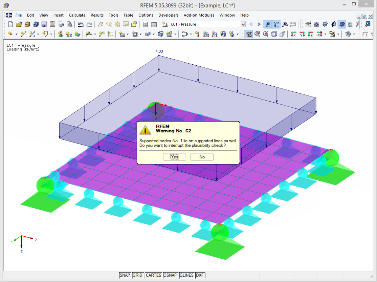Expand the new member tool dropdown arrow
377x282 pixels.
[38, 34]
